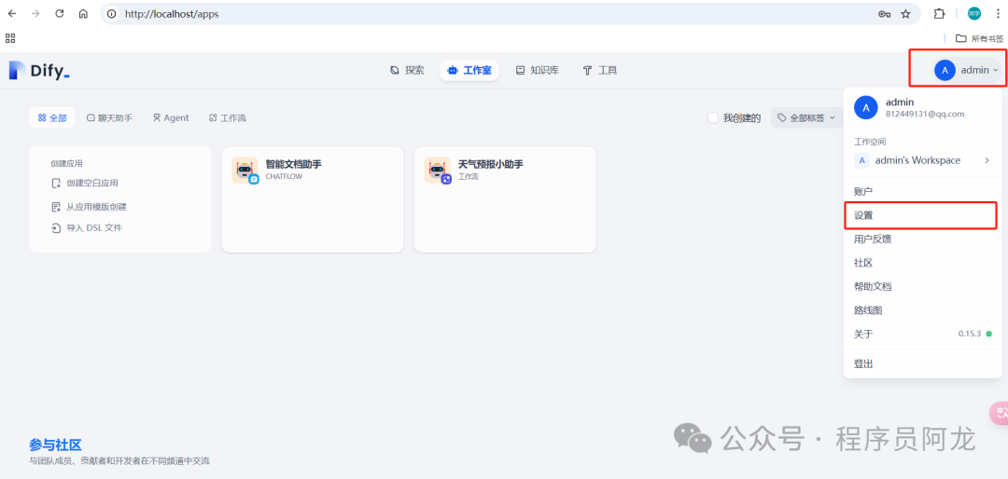Viewport: 1008px width, 479px height.
Task: Expand admin's Workspace submenu
Action: click(x=922, y=160)
